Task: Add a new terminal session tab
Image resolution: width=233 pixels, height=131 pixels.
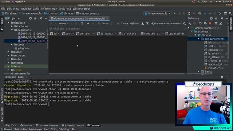Action: coord(31,77)
